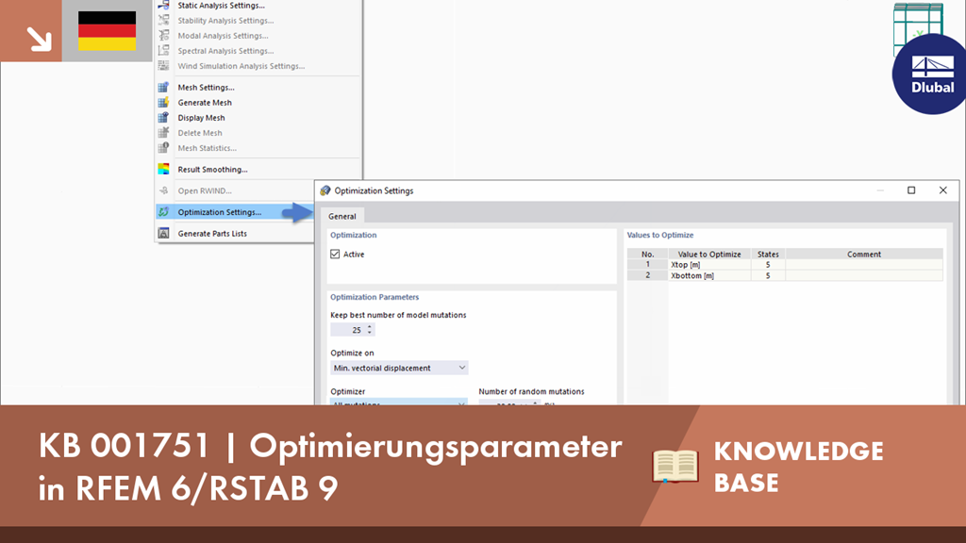Click the Dlubal logo badge

click(x=931, y=74)
